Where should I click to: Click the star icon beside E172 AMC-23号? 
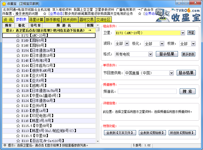pyautogui.click(x=18, y=35)
